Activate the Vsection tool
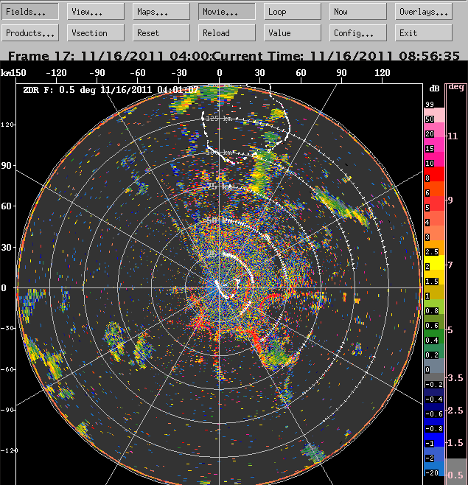 [x=96, y=32]
